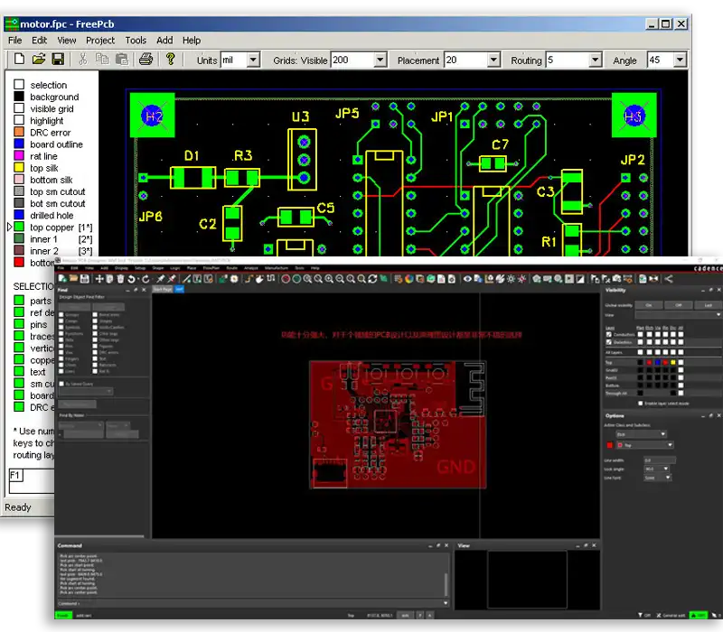This screenshot has height=632, width=723.
Task: Print the board using FreePcb printer icon
Action: 146,59
